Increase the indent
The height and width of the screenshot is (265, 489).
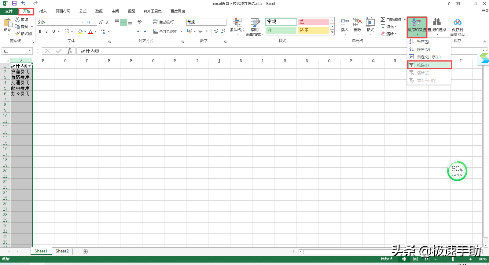146,31
